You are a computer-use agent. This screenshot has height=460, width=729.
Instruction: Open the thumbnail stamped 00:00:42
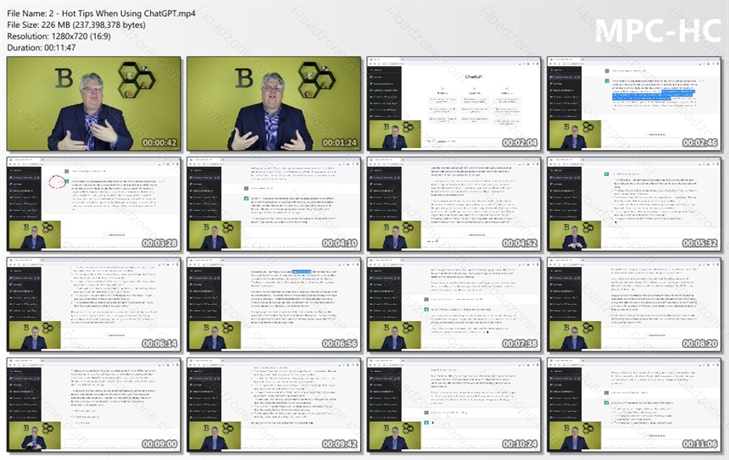click(94, 104)
